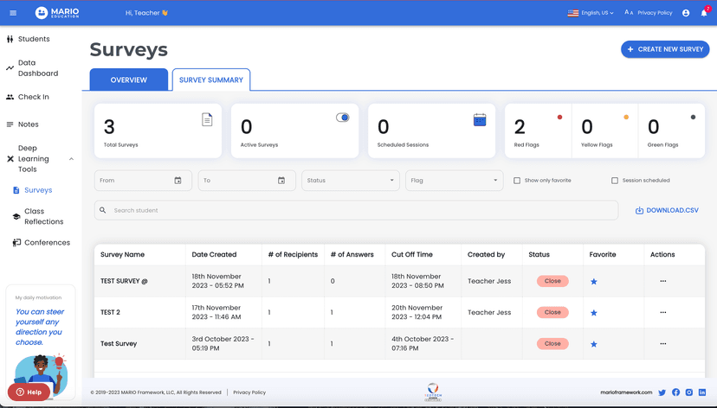Open the English, US language selector

click(x=591, y=13)
